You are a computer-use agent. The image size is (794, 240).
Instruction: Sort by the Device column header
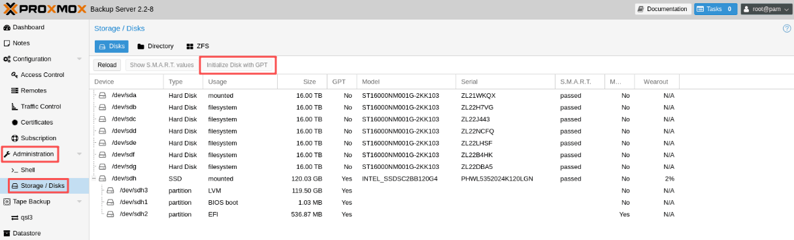pyautogui.click(x=126, y=82)
